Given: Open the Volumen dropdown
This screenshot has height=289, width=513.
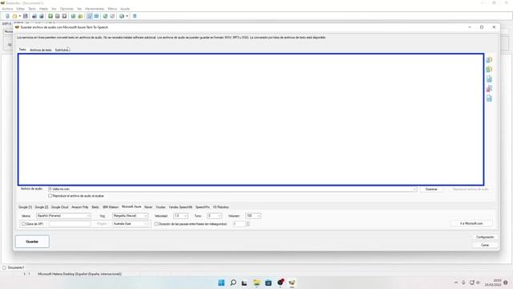Looking at the screenshot, I should click(x=253, y=216).
